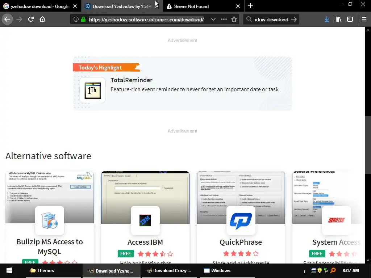Click the TotalReminder app icon
Image resolution: width=371 pixels, height=278 pixels.
pos(93,90)
